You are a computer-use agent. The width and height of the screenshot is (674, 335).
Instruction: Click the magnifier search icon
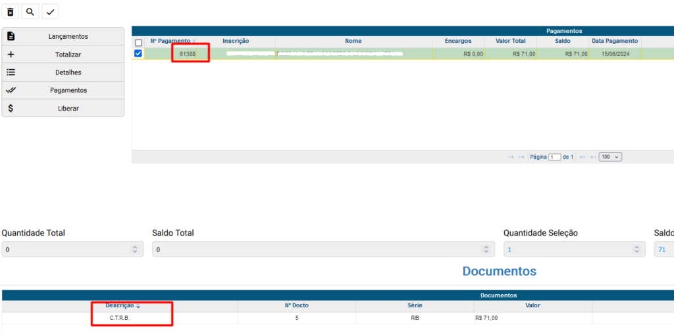pyautogui.click(x=30, y=12)
